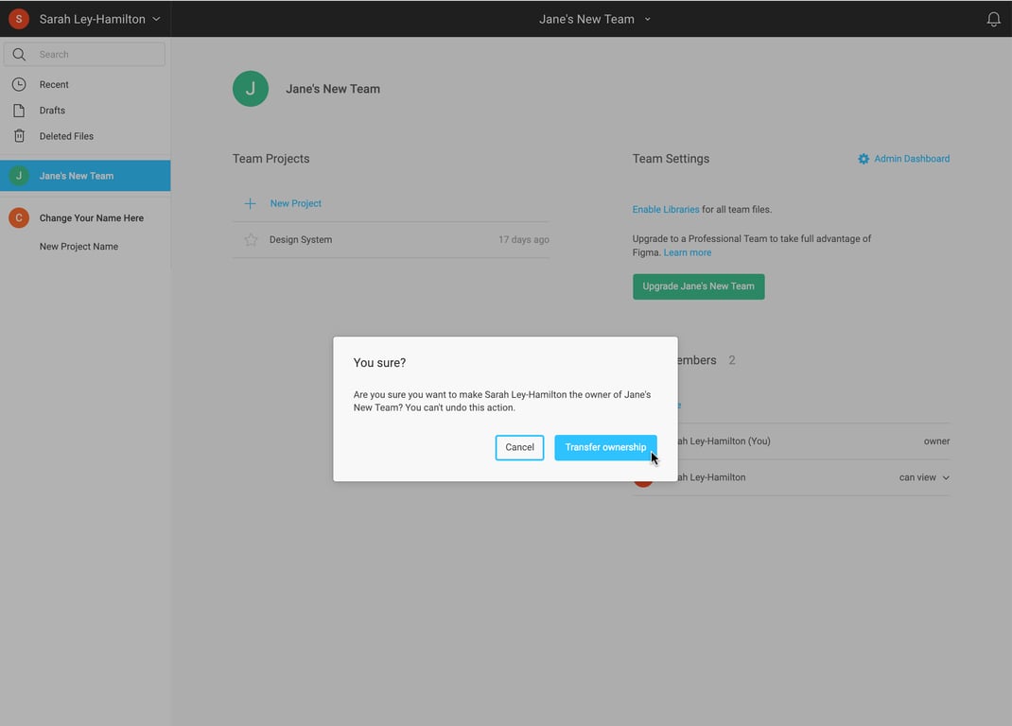Open Sarah Ley-Hamilton account dropdown
This screenshot has width=1012, height=726.
[156, 19]
